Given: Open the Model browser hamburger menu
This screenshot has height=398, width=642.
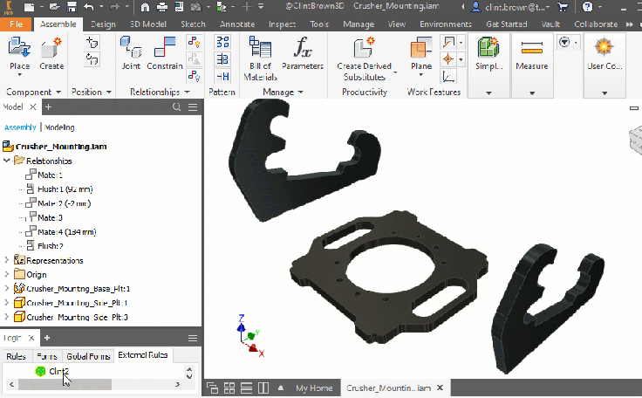Looking at the screenshot, I should pyautogui.click(x=193, y=107).
